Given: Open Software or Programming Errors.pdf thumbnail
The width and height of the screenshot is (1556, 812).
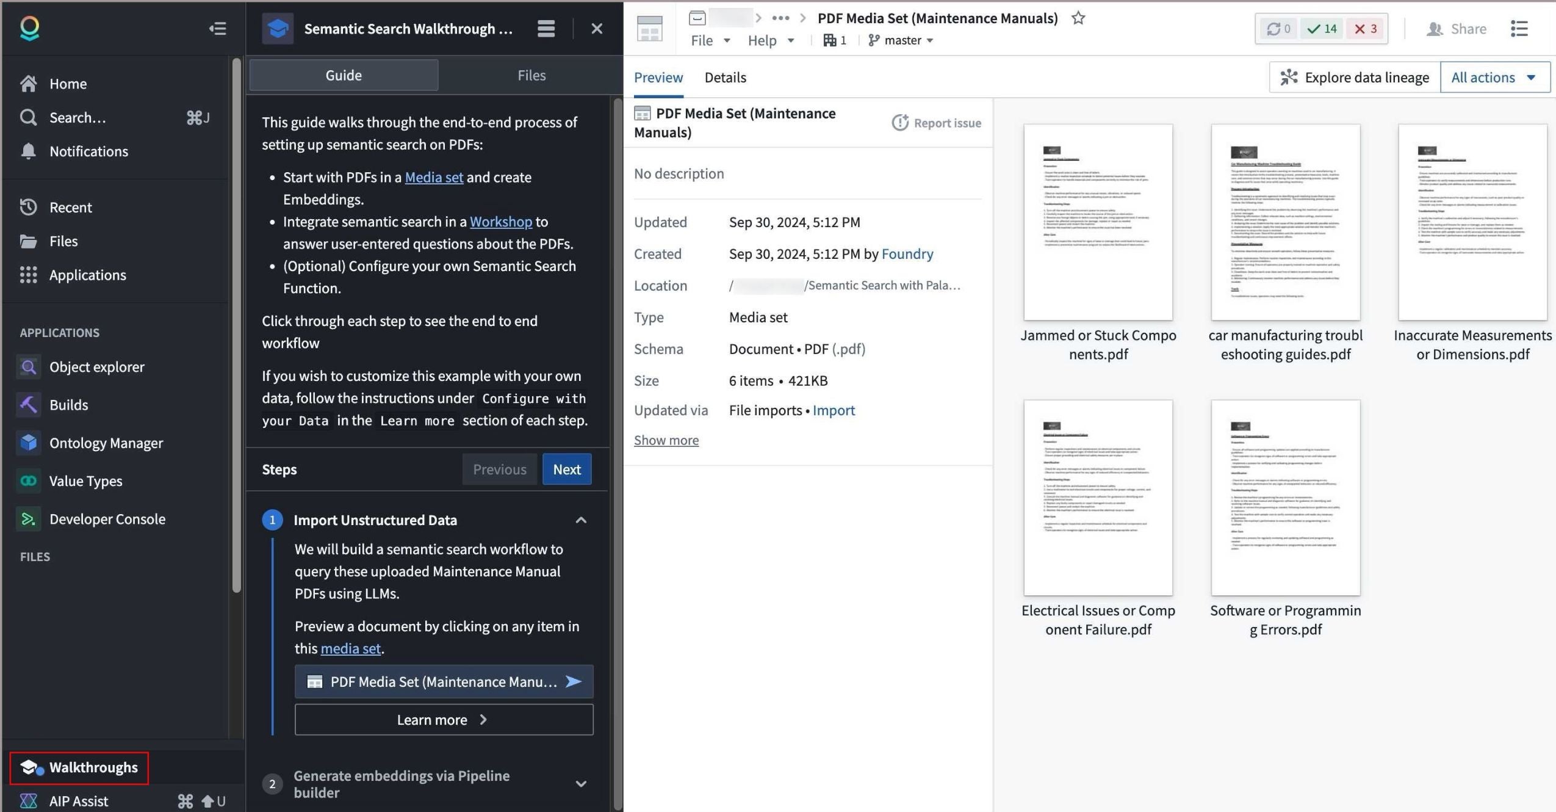Looking at the screenshot, I should click(x=1285, y=498).
